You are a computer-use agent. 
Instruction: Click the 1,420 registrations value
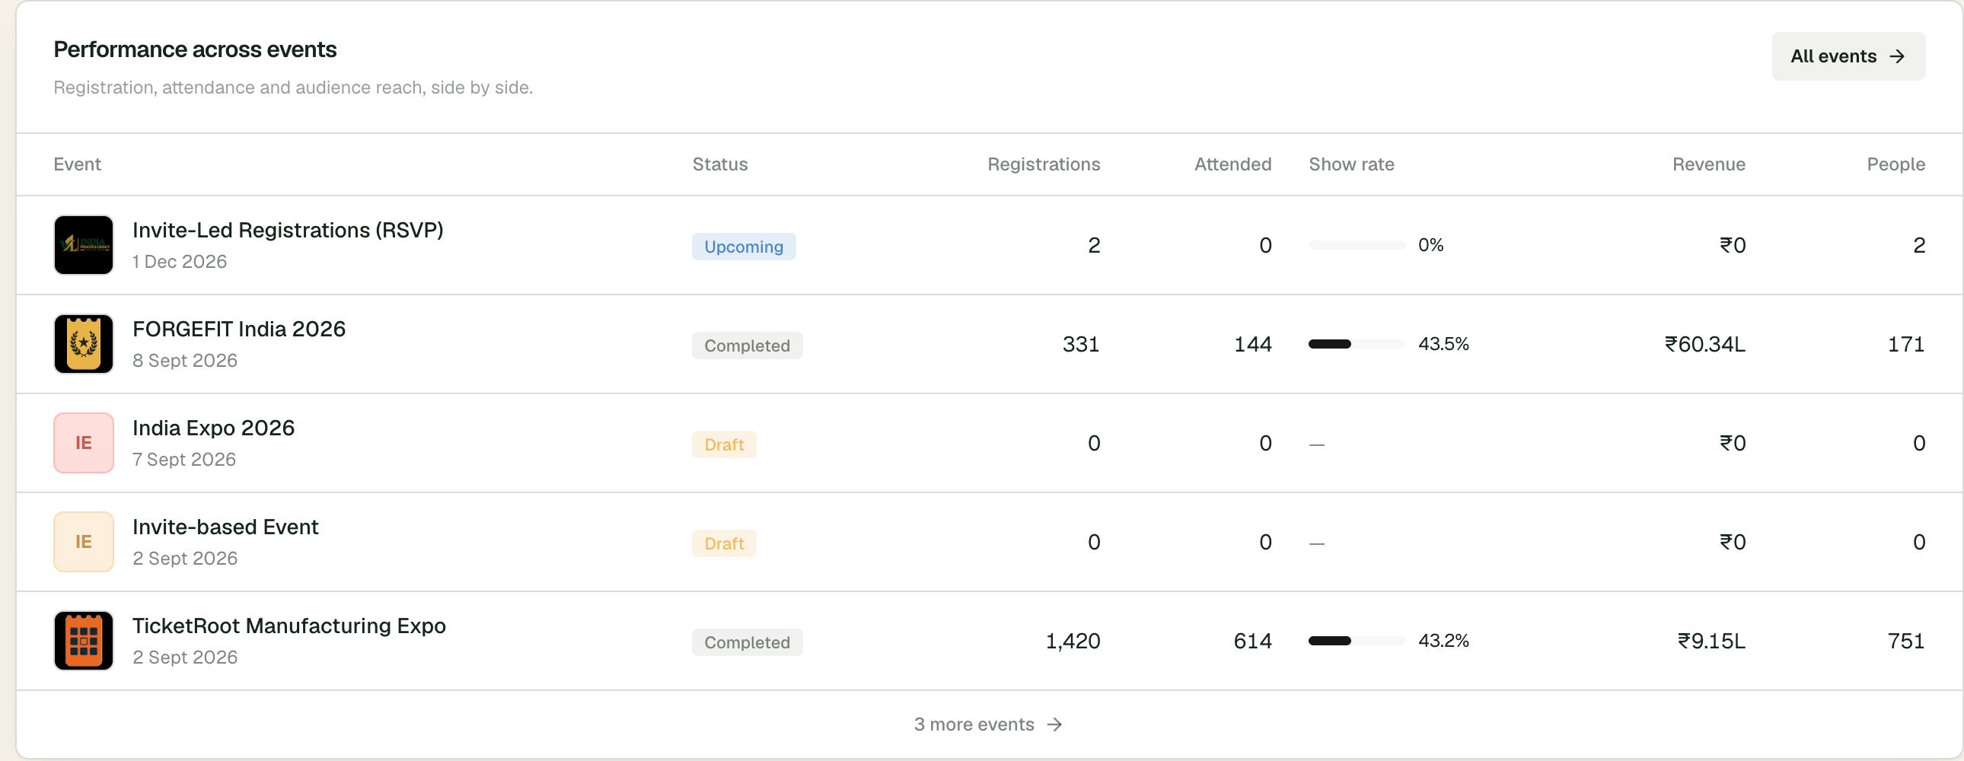click(1072, 641)
